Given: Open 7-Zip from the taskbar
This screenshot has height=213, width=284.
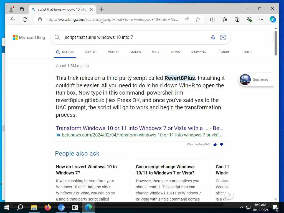Looking at the screenshot, I should click(x=75, y=207).
